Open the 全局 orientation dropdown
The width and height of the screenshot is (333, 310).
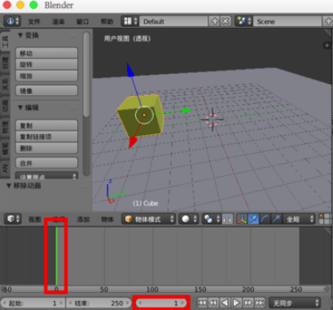[x=299, y=219]
